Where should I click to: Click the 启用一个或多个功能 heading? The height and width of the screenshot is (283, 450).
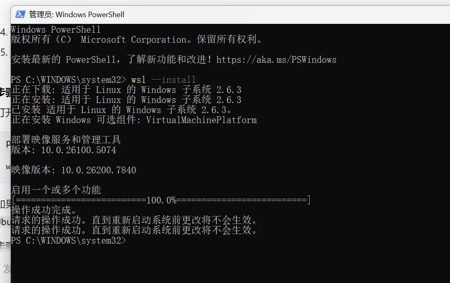tap(57, 190)
